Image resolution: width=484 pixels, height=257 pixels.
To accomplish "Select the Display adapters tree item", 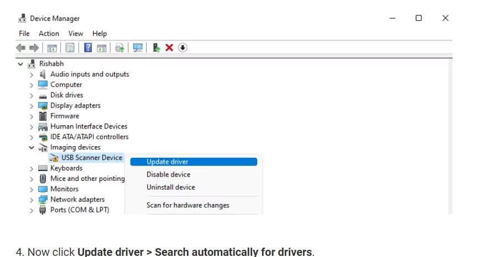I will click(75, 105).
